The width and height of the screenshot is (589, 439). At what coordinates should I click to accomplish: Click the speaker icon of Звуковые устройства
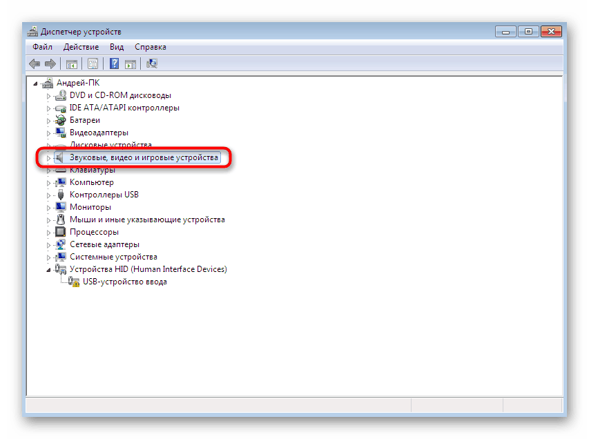pos(59,157)
